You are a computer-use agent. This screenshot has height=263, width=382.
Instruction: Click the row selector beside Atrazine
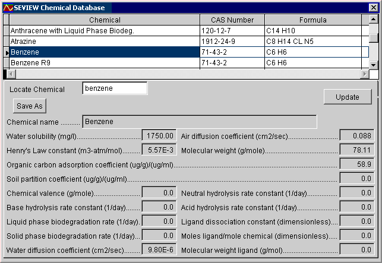click(7, 42)
